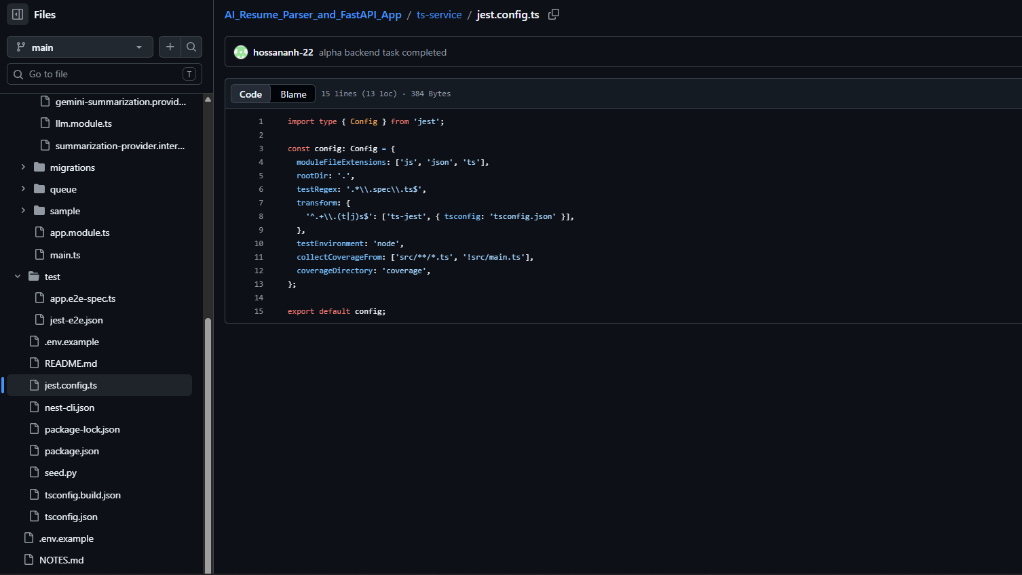The height and width of the screenshot is (575, 1022).
Task: Click file icon beside tsconfig.json
Action: 34,516
